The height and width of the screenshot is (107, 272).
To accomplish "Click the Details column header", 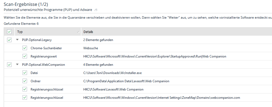I will 177,32.
